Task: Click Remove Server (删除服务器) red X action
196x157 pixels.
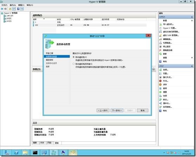Action: click(161, 50)
